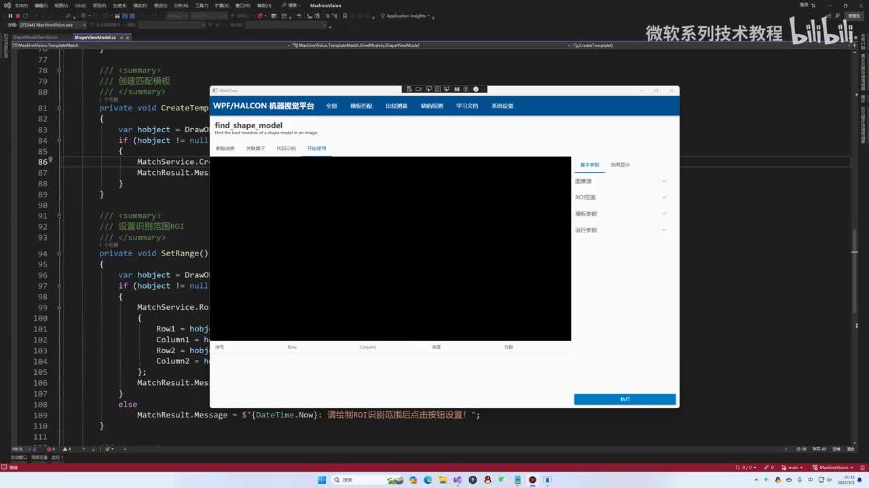
Task: Pause debugging in Visual Studio toolbar
Action: [x=10, y=16]
